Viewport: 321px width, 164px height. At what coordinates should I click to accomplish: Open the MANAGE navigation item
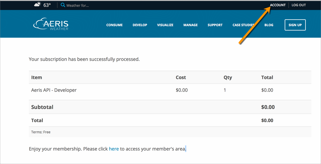point(191,25)
